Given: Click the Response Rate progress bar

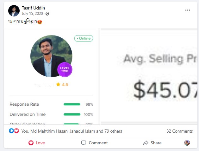Looking at the screenshot, I should pyautogui.click(x=72, y=104).
